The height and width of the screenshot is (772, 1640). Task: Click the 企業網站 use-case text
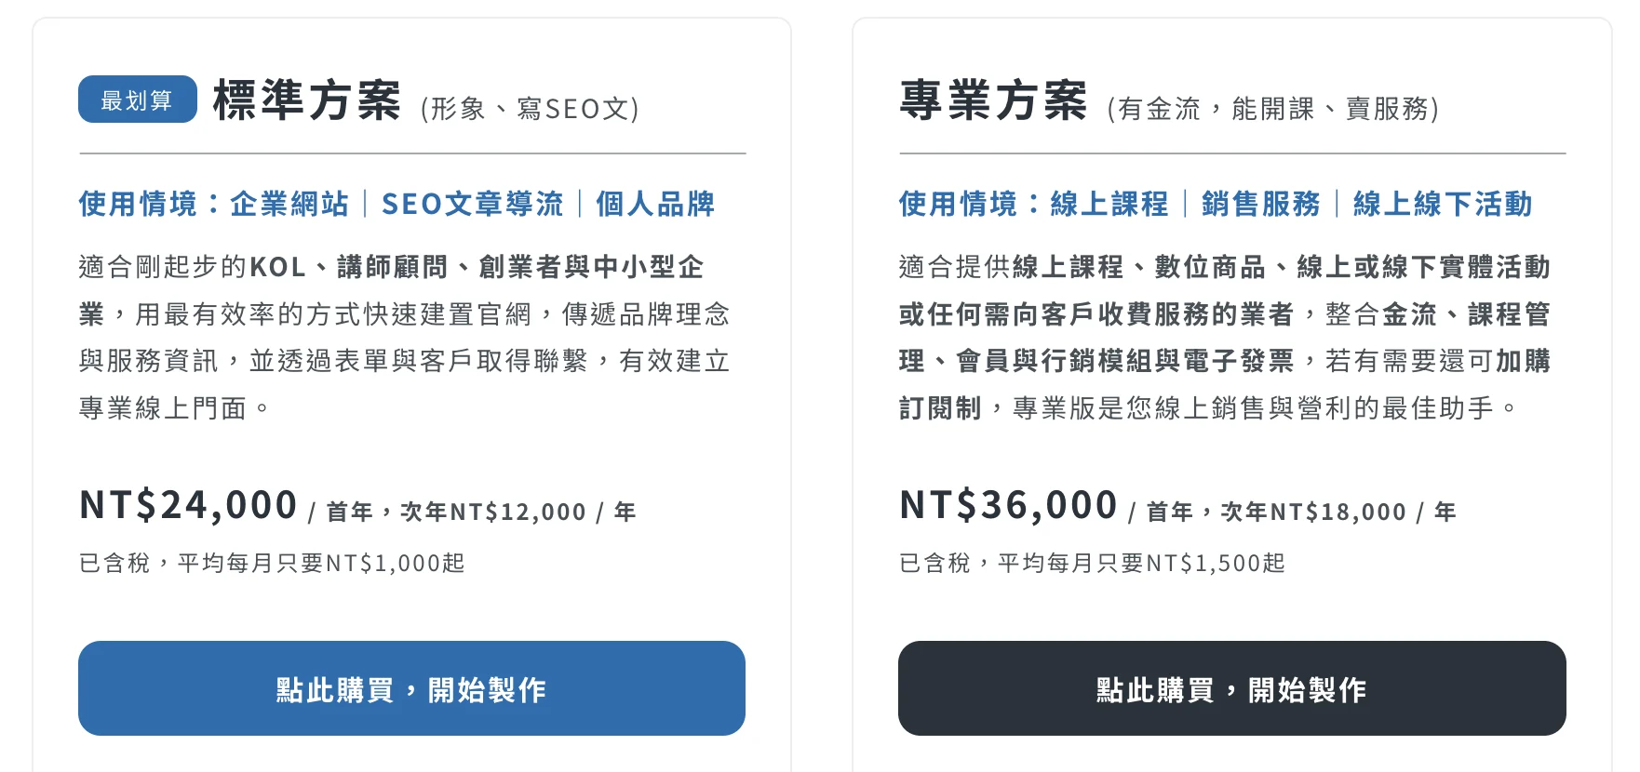pos(289,204)
